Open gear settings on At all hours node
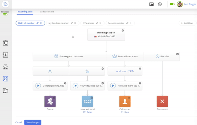The width and height of the screenshot is (197, 125). (x=140, y=69)
